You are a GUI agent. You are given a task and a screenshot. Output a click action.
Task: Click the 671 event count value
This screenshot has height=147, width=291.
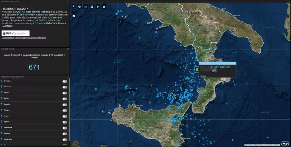(x=34, y=67)
